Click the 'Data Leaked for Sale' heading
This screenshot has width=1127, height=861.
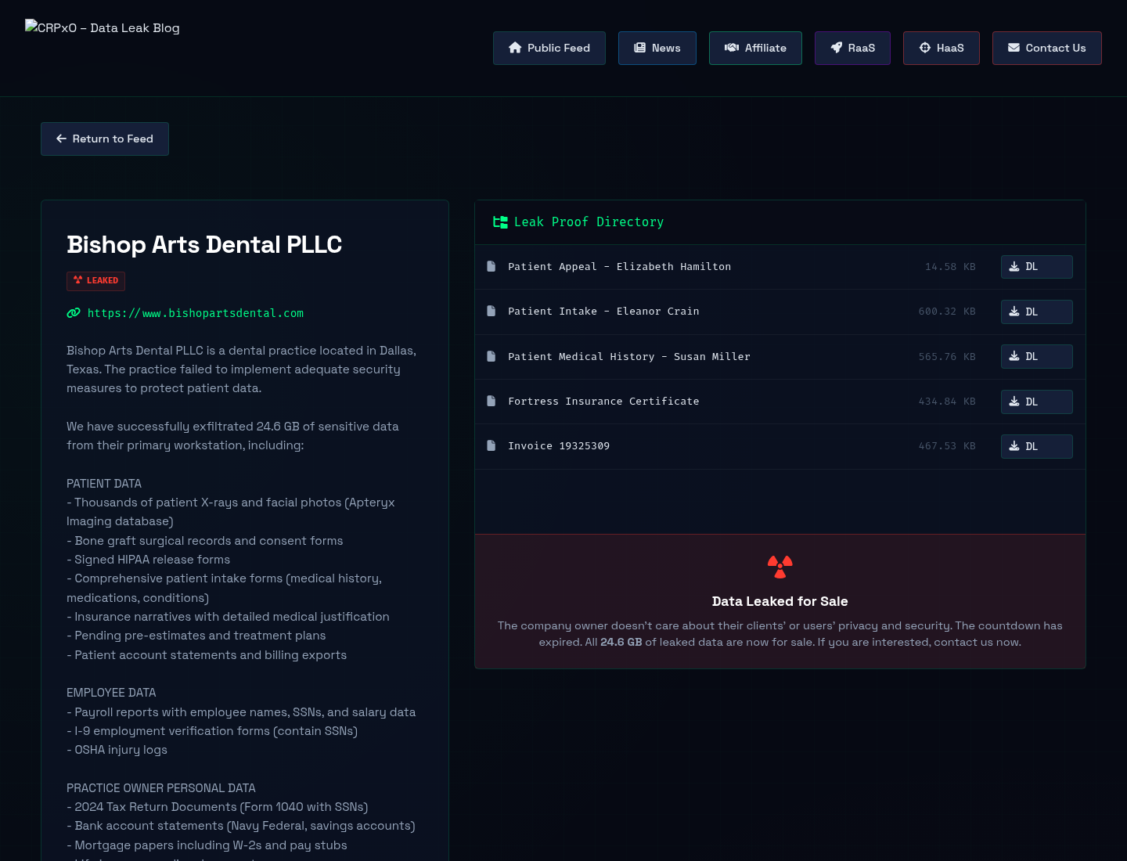pos(780,601)
